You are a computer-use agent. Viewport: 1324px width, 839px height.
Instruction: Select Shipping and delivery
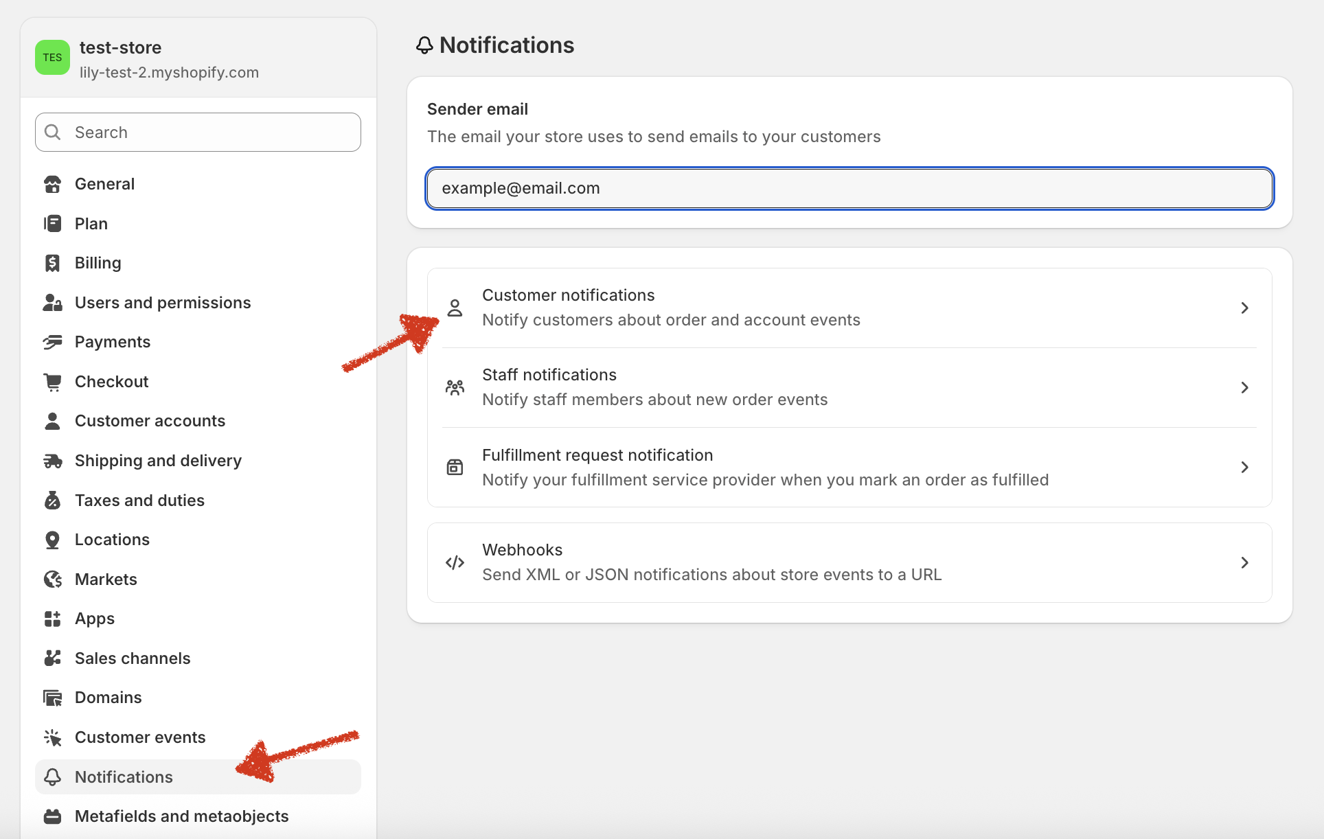pos(198,461)
